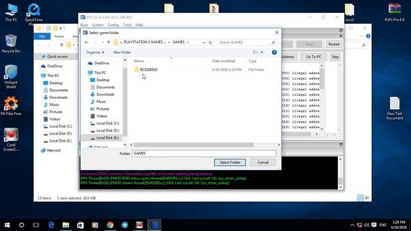The image size is (411, 231).
Task: Open File Explorer from taskbar
Action: coord(66,225)
